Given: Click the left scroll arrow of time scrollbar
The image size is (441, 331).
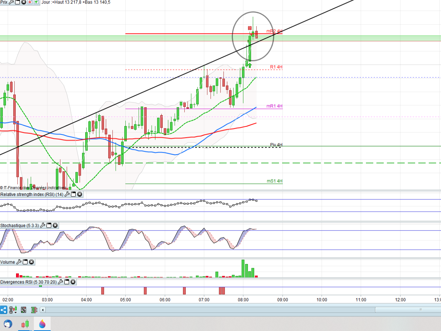Looking at the screenshot, I should coord(43,310).
